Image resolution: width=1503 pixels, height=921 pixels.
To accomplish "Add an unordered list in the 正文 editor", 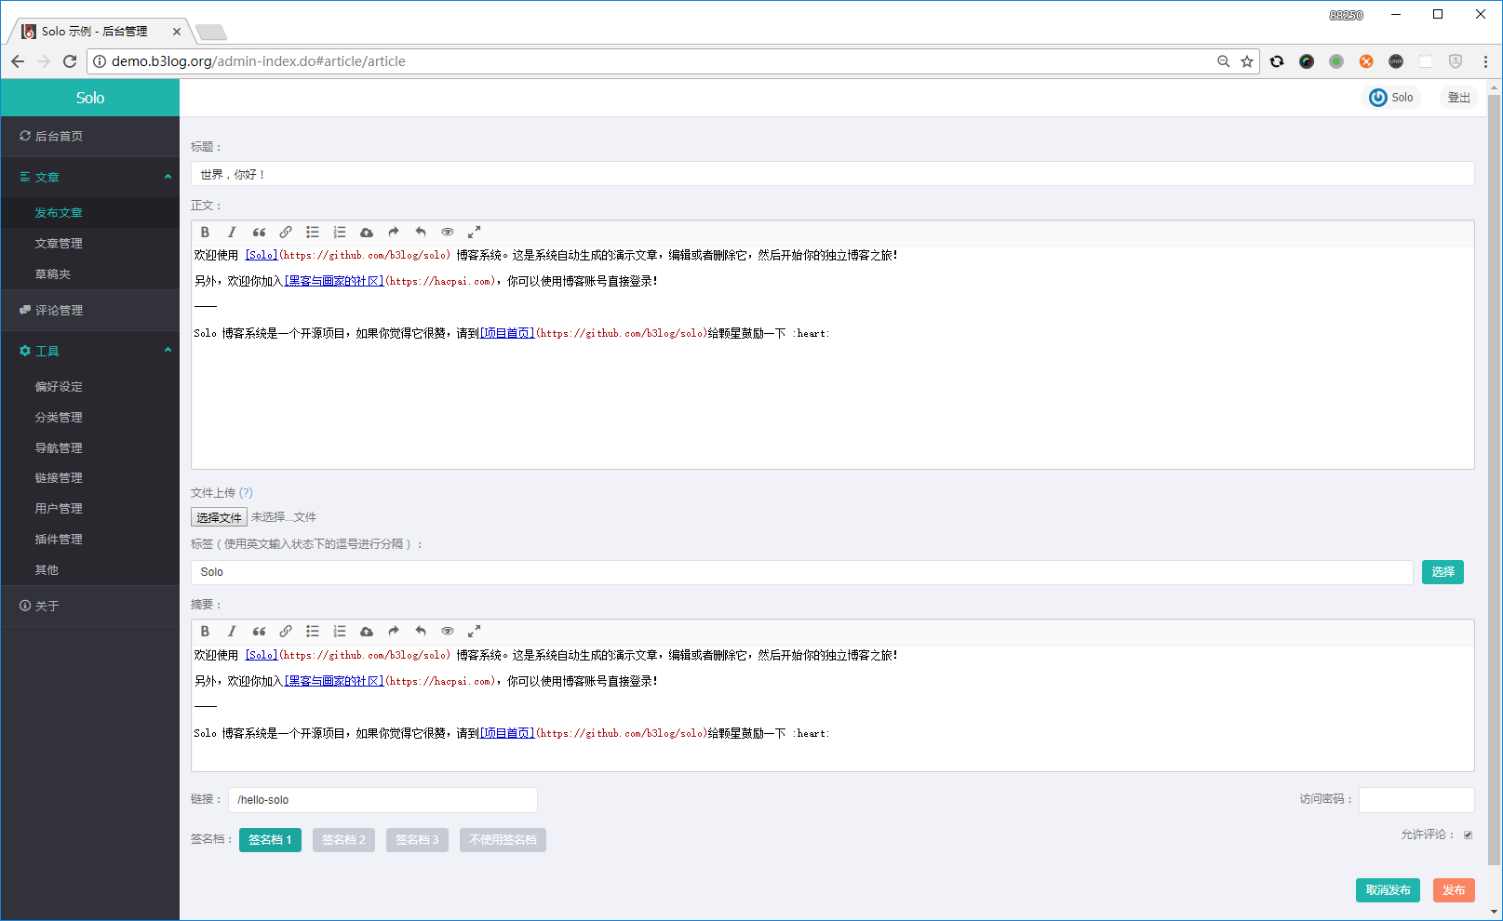I will [313, 233].
